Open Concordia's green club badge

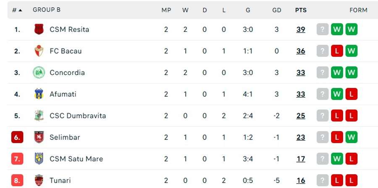(x=39, y=72)
